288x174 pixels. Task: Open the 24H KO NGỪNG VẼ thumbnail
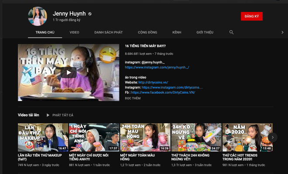[196, 137]
